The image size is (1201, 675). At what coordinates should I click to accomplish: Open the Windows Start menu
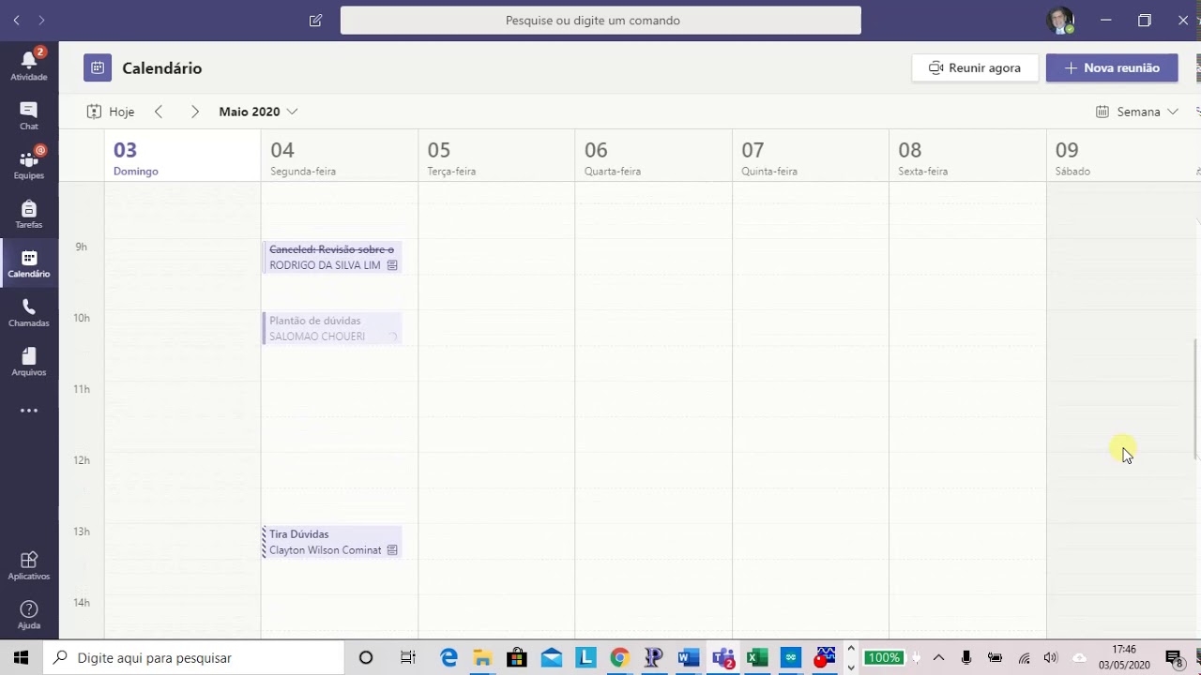pos(22,658)
